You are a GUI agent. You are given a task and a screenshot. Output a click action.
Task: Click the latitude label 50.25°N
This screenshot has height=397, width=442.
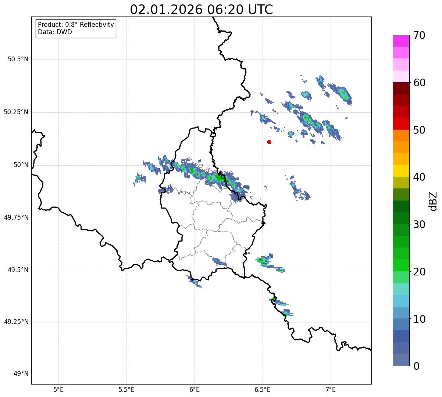tap(16, 112)
